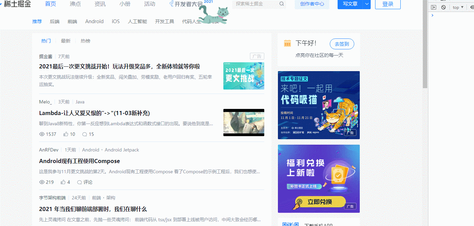474x226 pixels.
Task: Switch to the 热榜 feed tab
Action: 86,41
